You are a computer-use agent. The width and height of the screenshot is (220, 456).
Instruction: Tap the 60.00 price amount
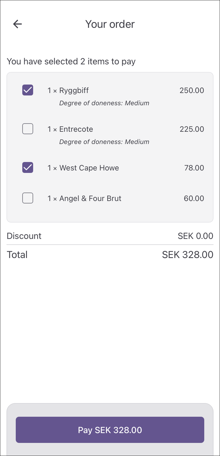(194, 199)
